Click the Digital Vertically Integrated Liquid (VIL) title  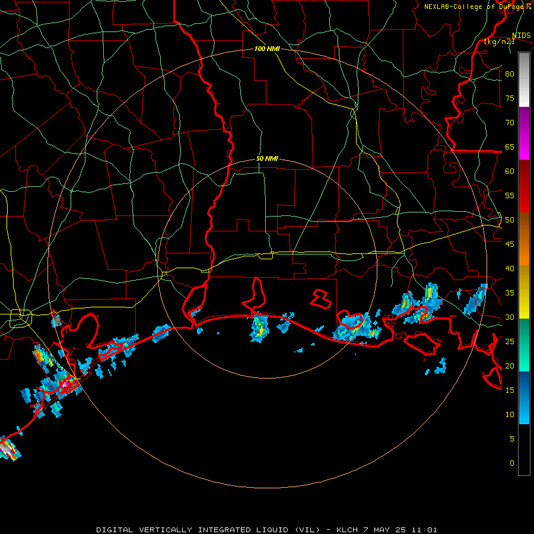pos(208,530)
